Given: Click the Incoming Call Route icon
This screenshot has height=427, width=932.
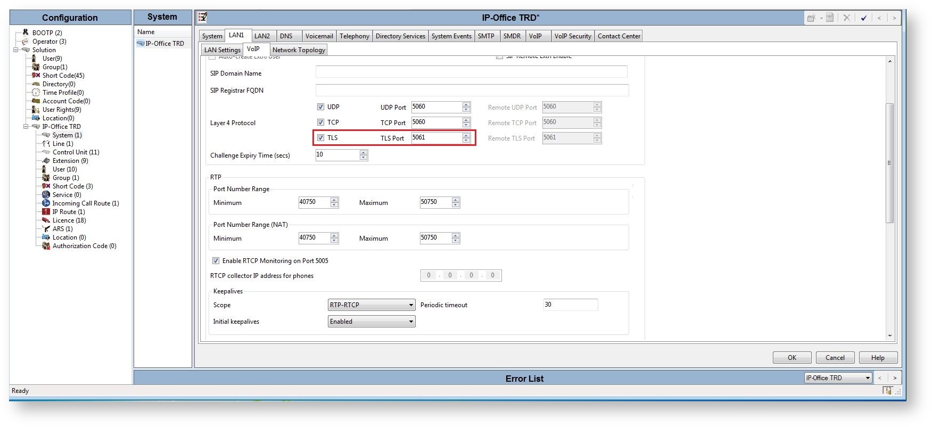Looking at the screenshot, I should point(46,203).
